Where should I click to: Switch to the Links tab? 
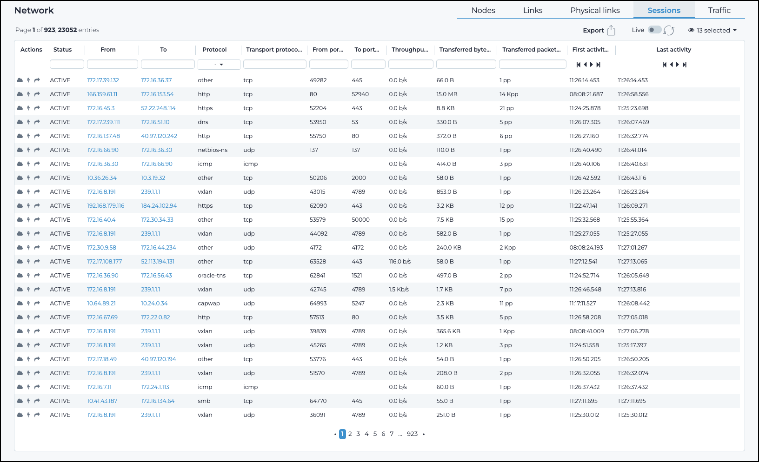533,10
